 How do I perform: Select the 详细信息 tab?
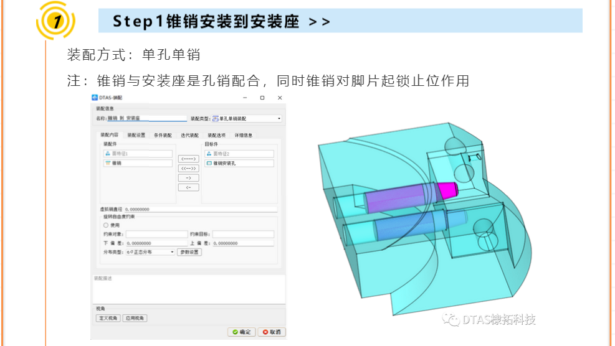(x=244, y=135)
